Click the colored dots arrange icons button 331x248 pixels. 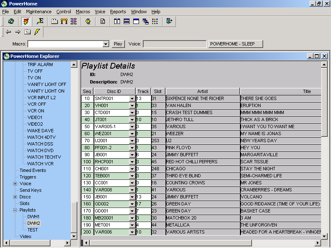[x=155, y=21]
